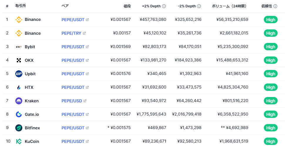The width and height of the screenshot is (285, 147).
Task: Sort by the 取引所 column header
Action: (21, 6)
